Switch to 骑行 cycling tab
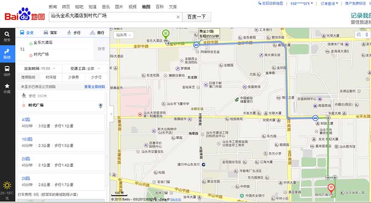This screenshot has width=371, height=203. pyautogui.click(x=97, y=32)
